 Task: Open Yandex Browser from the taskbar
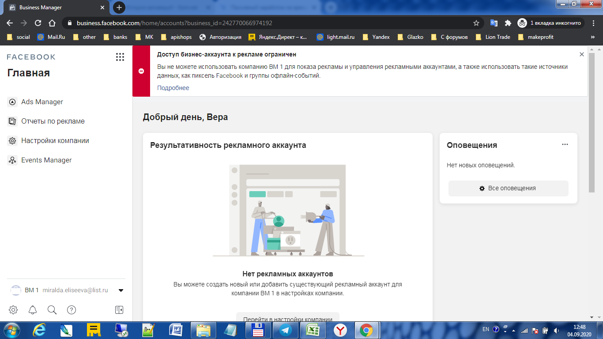[340, 330]
